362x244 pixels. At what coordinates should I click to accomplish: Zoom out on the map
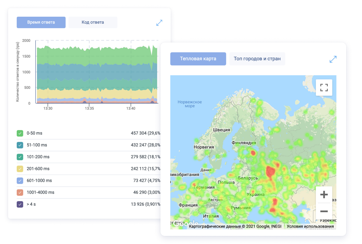pos(324,211)
